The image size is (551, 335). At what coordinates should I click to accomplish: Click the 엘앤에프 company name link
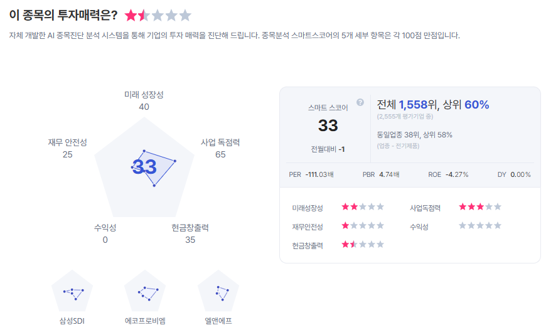click(218, 321)
